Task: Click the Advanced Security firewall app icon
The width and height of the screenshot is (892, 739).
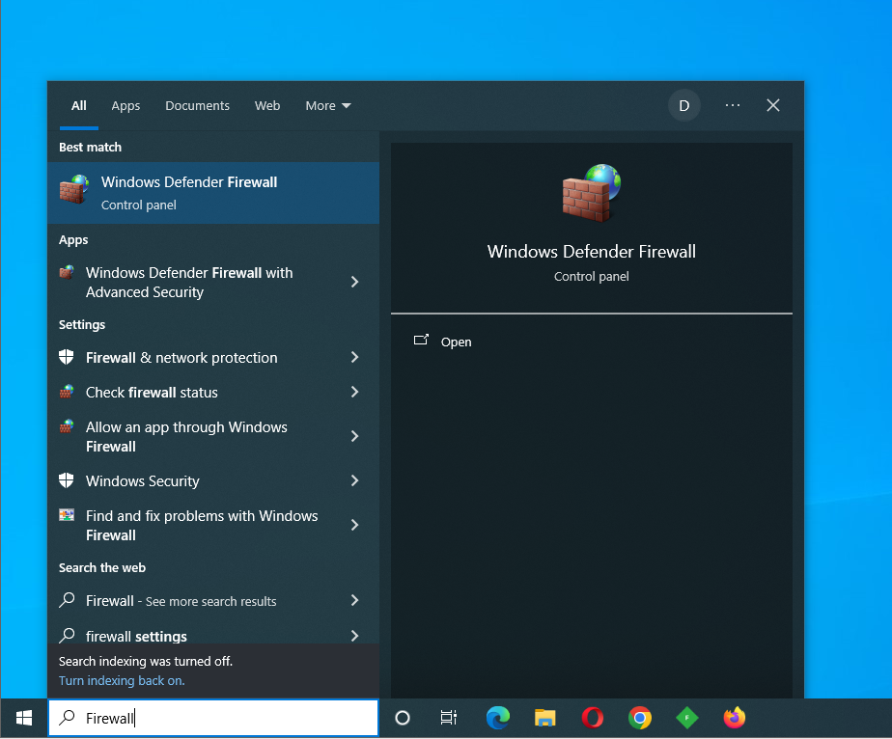Action: click(67, 272)
